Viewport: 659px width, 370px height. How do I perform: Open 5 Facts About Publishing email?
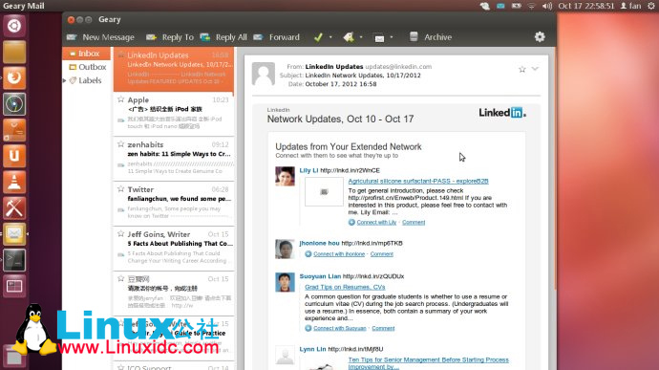point(174,248)
